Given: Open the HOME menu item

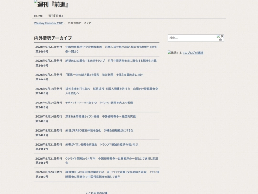Looking at the screenshot, I should 38,16.
